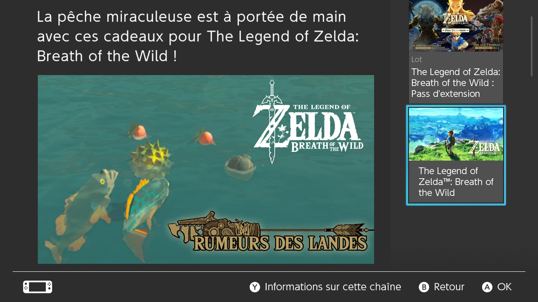The height and width of the screenshot is (302, 538).
Task: Click the Lot label on the bundle card
Action: (x=417, y=60)
